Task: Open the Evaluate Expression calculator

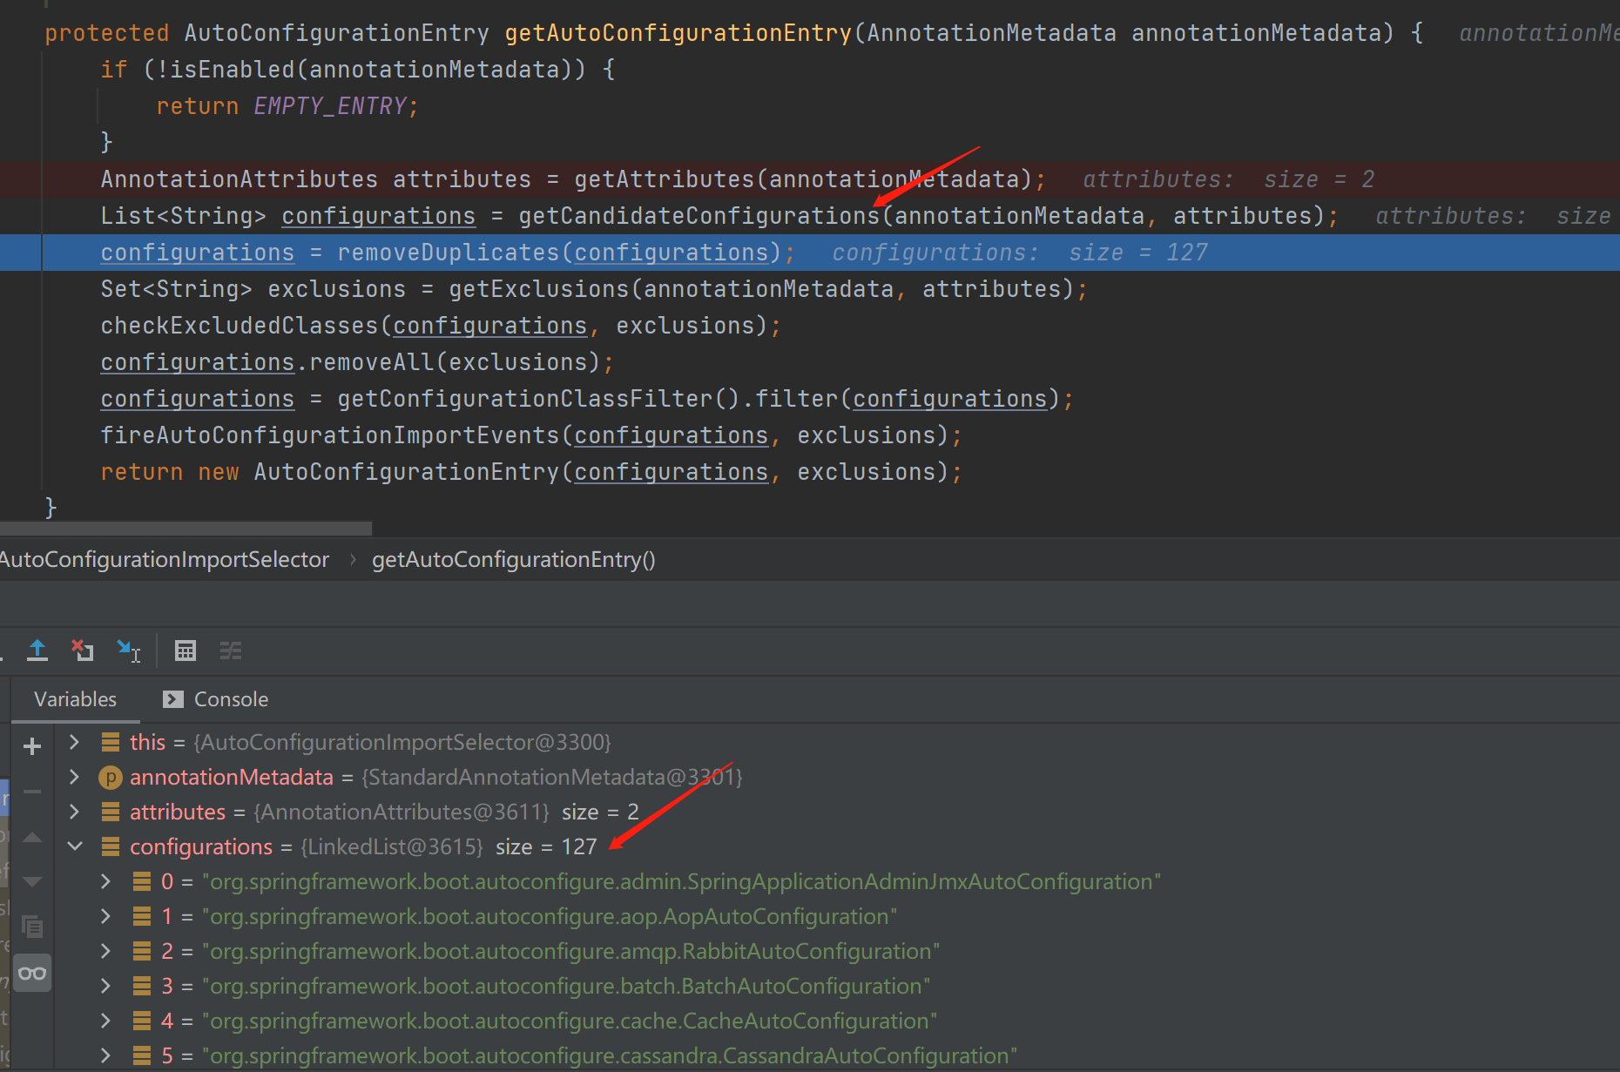Action: tap(186, 651)
